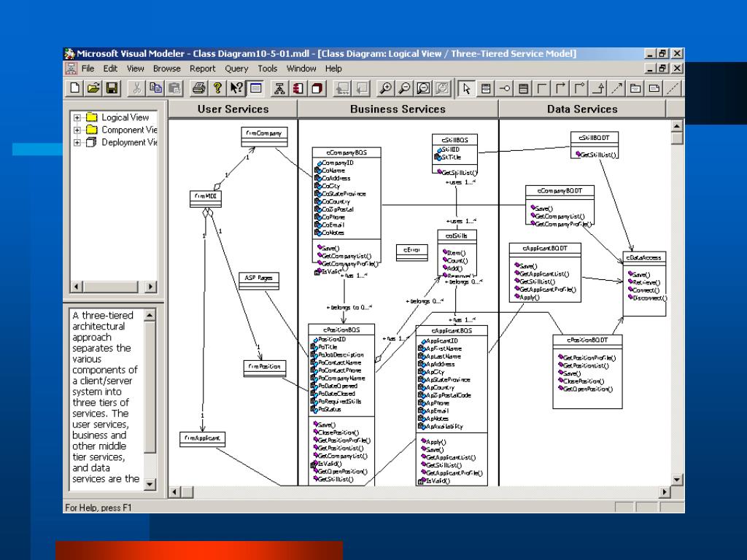Click the Save floppy disk icon
747x560 pixels.
[112, 88]
